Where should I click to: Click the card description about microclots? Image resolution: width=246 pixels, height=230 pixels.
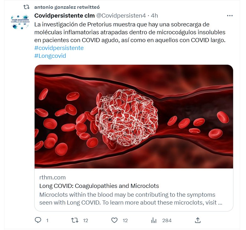pos(131,199)
